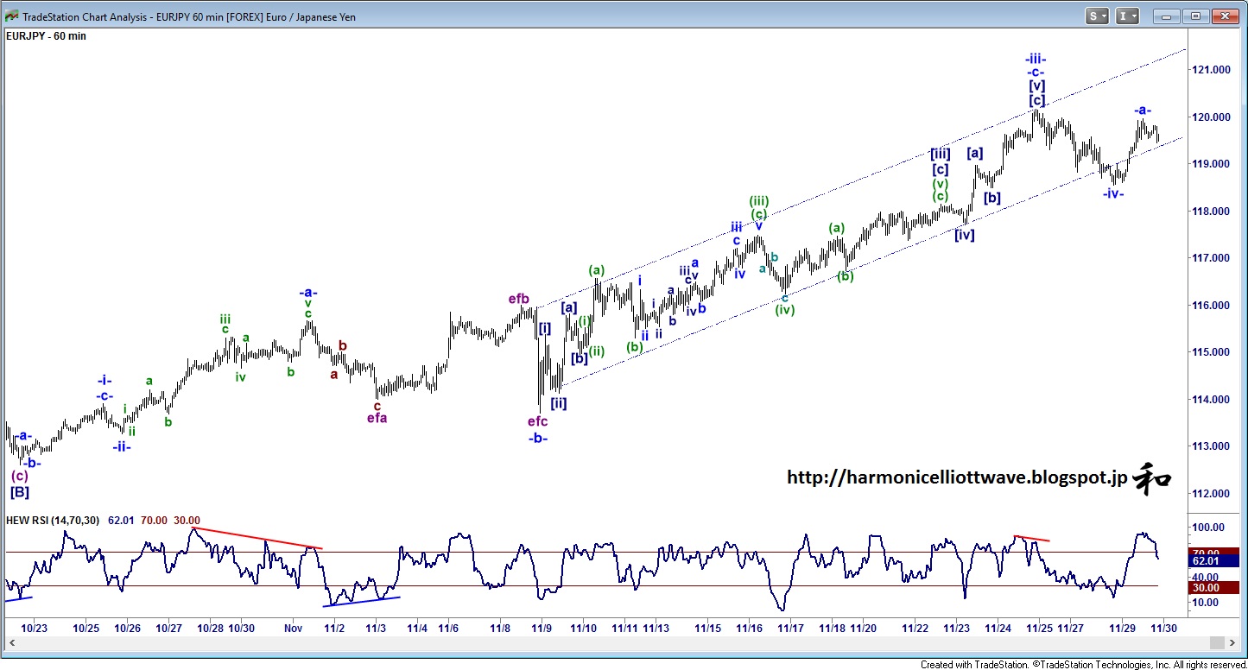This screenshot has width=1248, height=670.
Task: Click the 11/29 date label
Action: 1122,628
